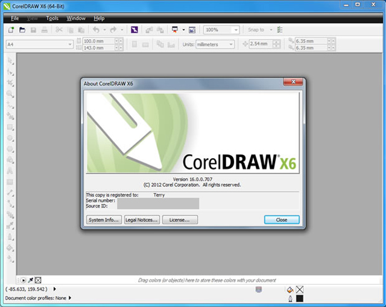Screen dimensions: 386x307
Task: Select the Rectangle tool in toolbox
Action: (10, 127)
